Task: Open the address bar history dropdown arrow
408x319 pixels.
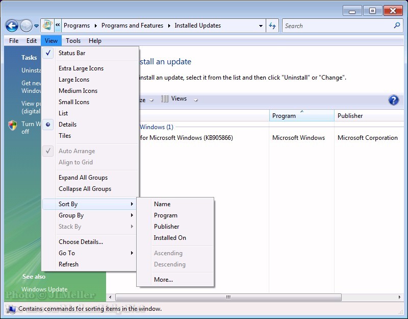Action: (x=261, y=26)
